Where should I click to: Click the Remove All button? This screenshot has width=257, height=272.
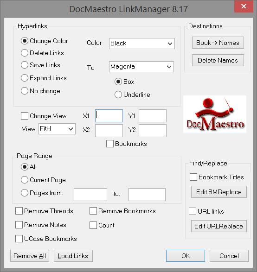tap(30, 256)
